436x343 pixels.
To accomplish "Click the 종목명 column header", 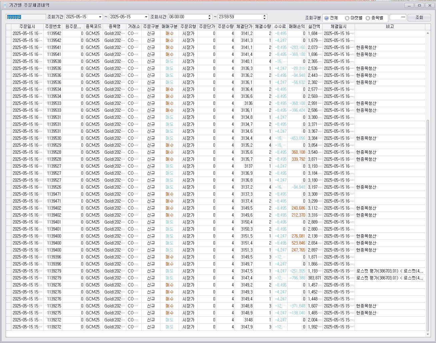I will (x=115, y=27).
